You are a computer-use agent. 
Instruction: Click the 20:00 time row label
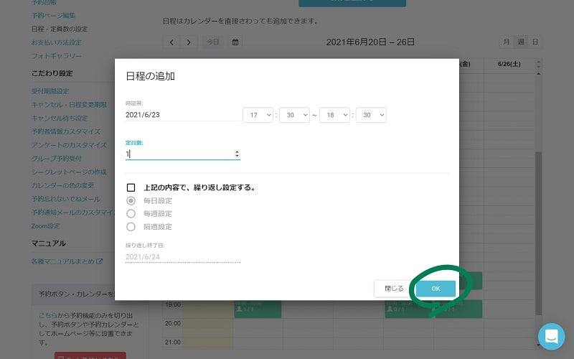click(173, 324)
